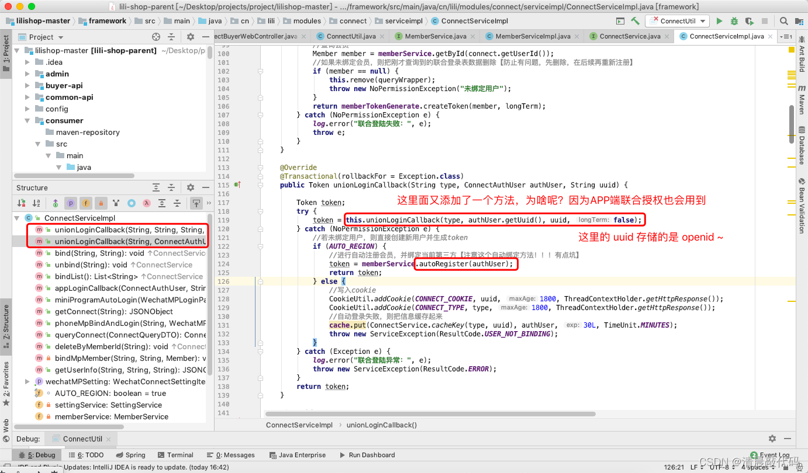Open Project Structure dialog icon
Screen dimensions: 808x473
click(798, 21)
